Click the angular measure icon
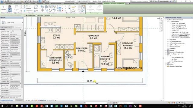Viewport: 193px width, 108px height. (73, 10)
